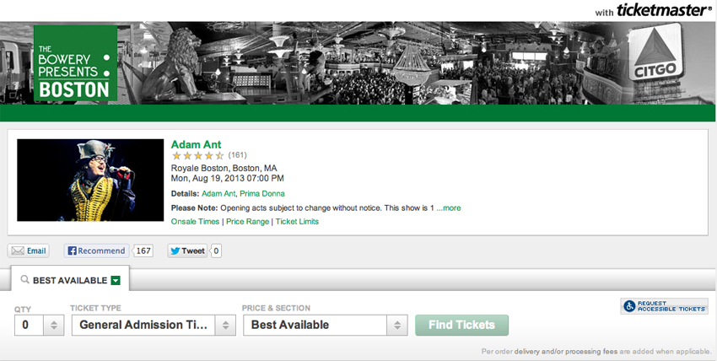Click the Bowery Presents Boston logo
717x361 pixels.
tap(75, 63)
